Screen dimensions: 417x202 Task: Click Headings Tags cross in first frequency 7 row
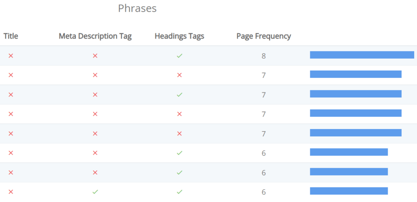(180, 75)
